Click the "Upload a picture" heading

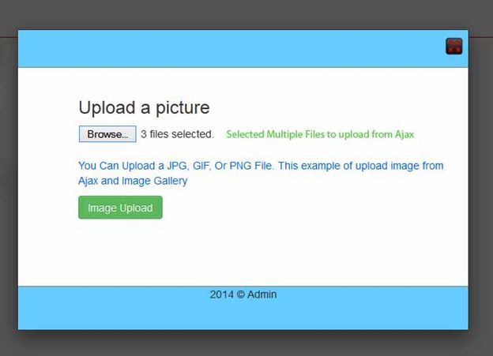144,108
